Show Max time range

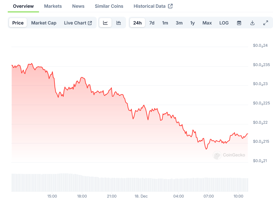click(207, 23)
